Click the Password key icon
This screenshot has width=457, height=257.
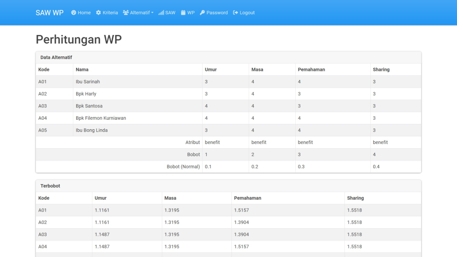point(202,13)
